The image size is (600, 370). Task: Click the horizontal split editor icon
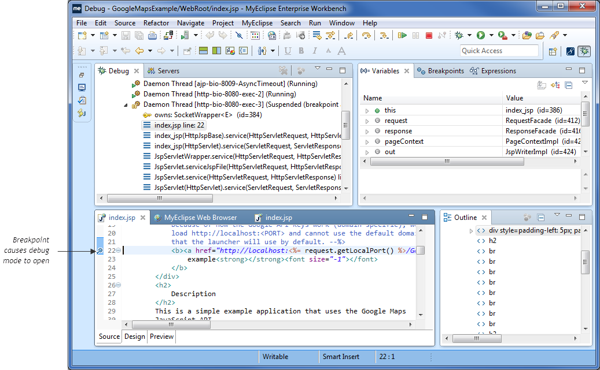click(x=203, y=51)
